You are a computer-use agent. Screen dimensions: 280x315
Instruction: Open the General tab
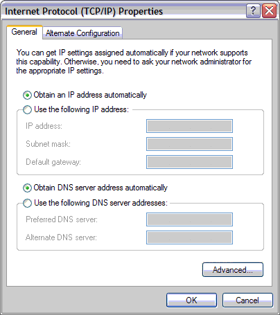(x=24, y=32)
